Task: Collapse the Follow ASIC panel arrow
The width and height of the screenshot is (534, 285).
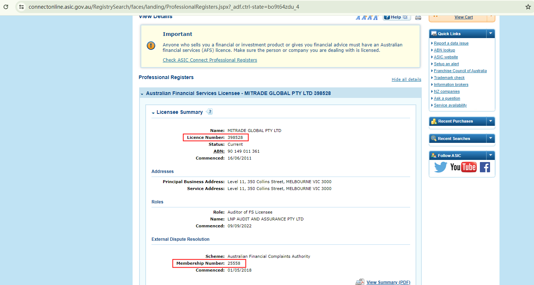Action: coord(491,156)
